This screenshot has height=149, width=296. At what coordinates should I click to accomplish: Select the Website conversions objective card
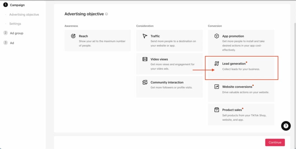(241, 91)
